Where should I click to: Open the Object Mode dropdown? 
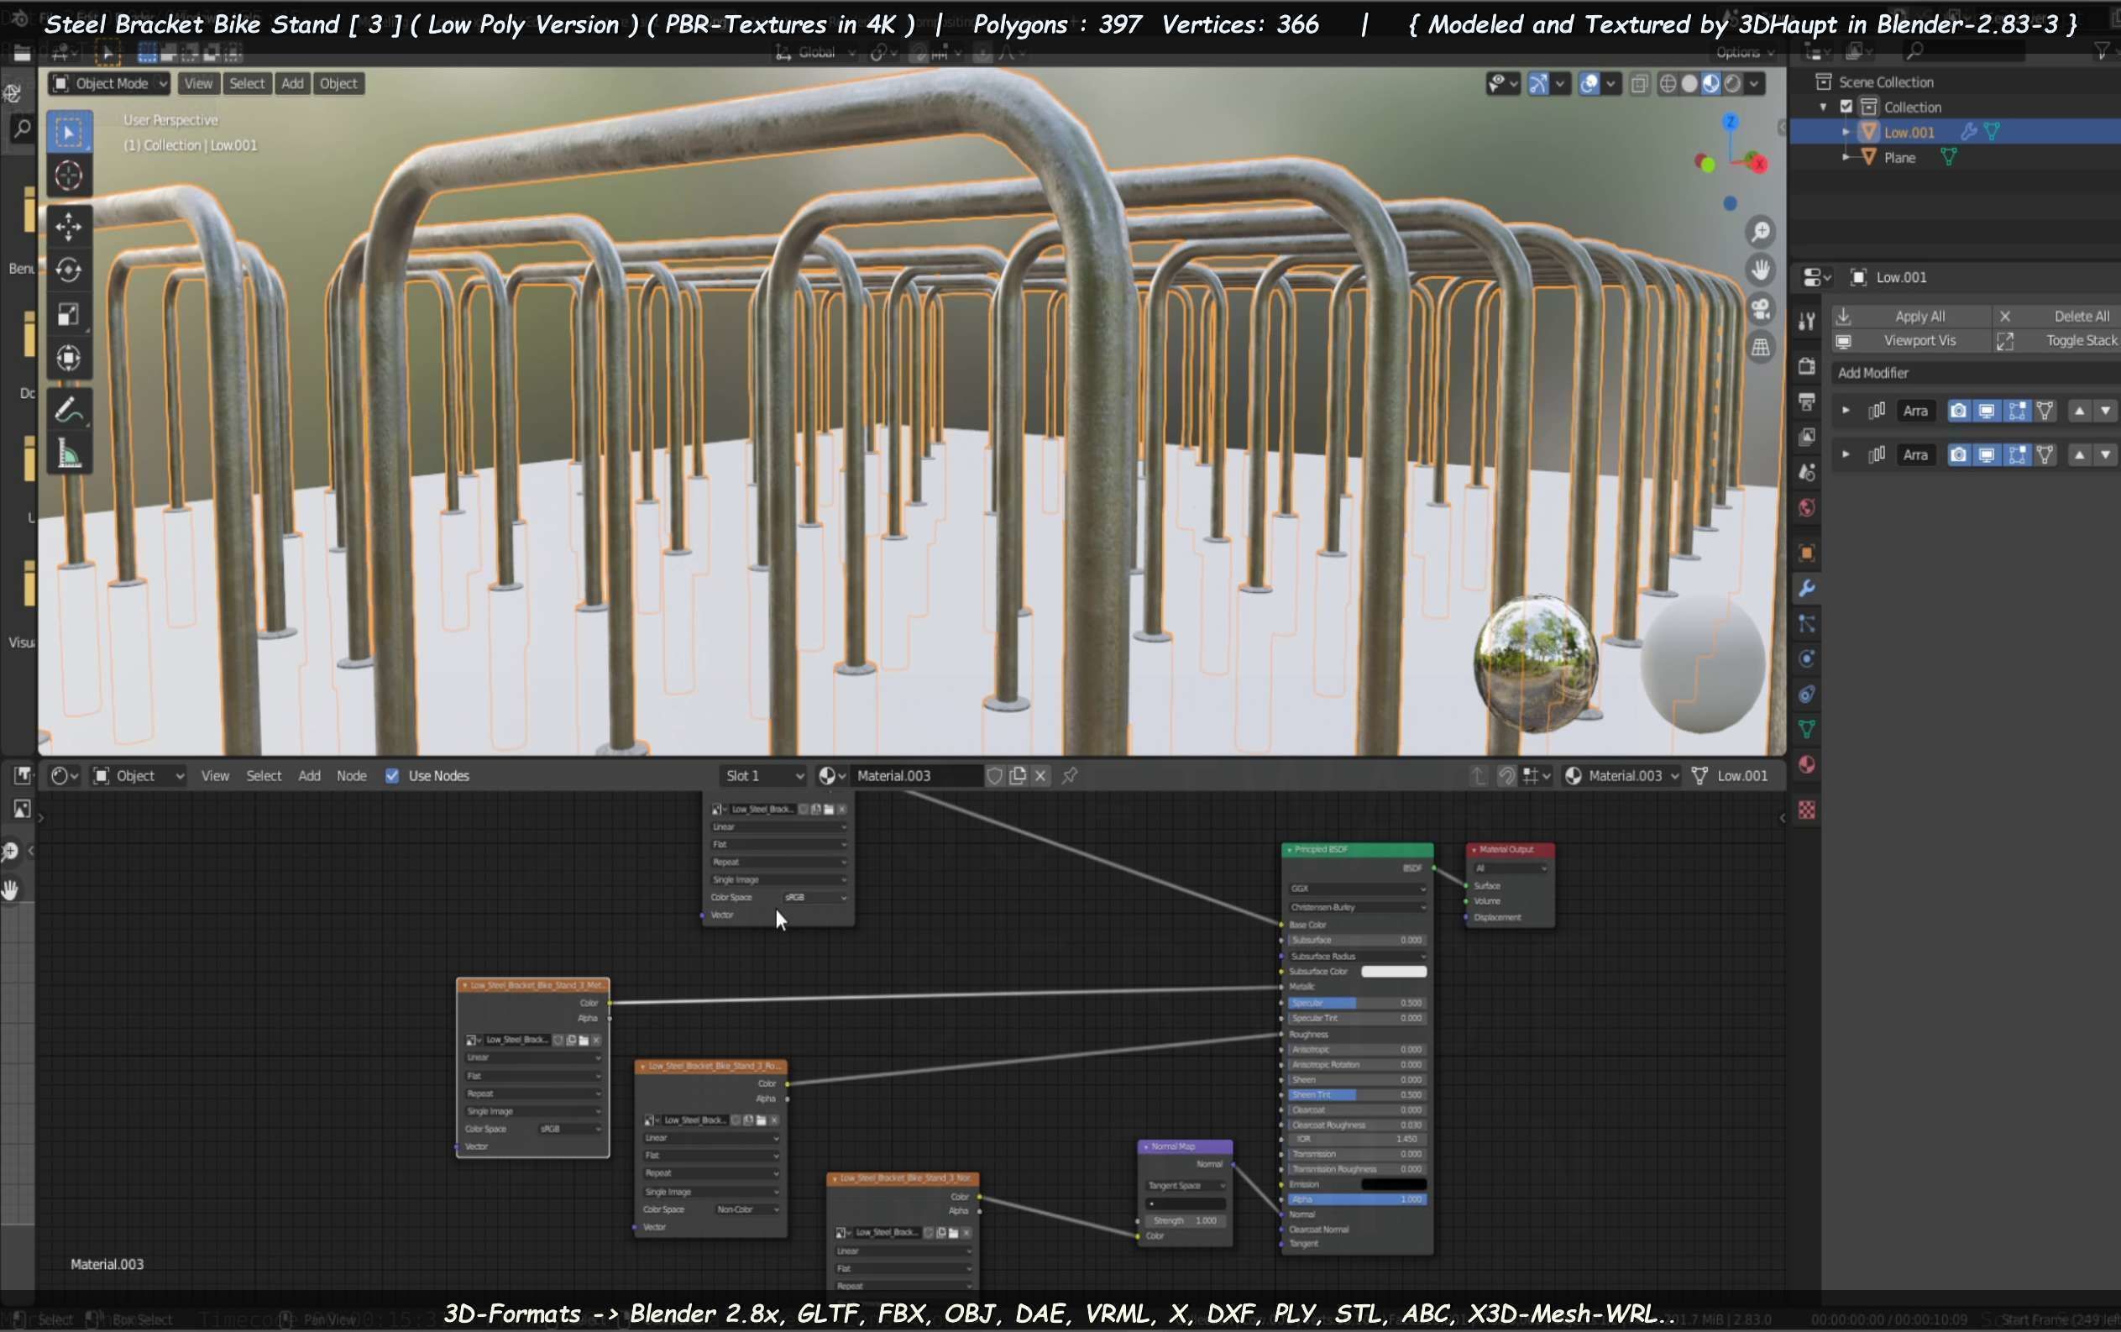[x=110, y=83]
